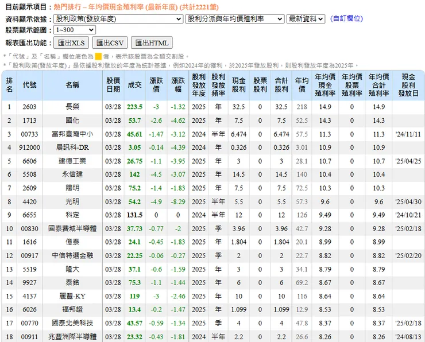Open stock name 科定

72,215
